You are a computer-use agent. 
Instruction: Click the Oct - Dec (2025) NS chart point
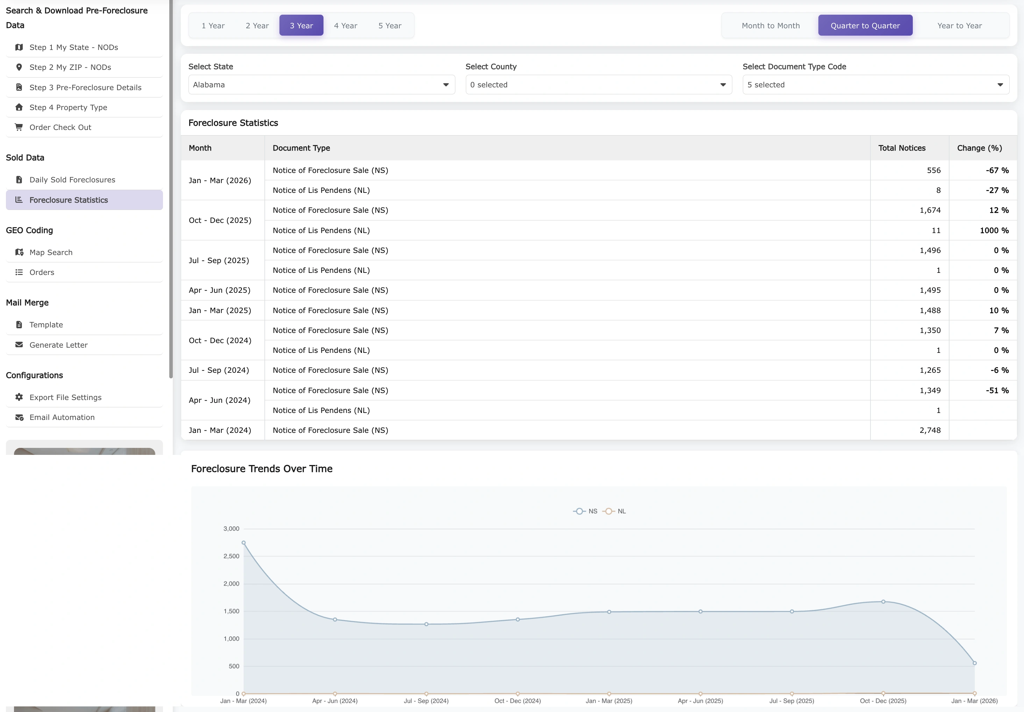(883, 602)
